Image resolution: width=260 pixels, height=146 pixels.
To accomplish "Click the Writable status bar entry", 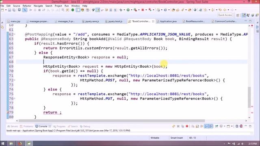I will [155, 138].
